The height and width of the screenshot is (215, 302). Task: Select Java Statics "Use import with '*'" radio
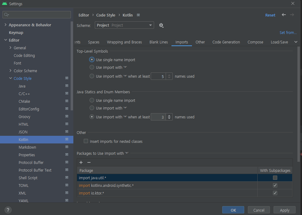click(92, 108)
